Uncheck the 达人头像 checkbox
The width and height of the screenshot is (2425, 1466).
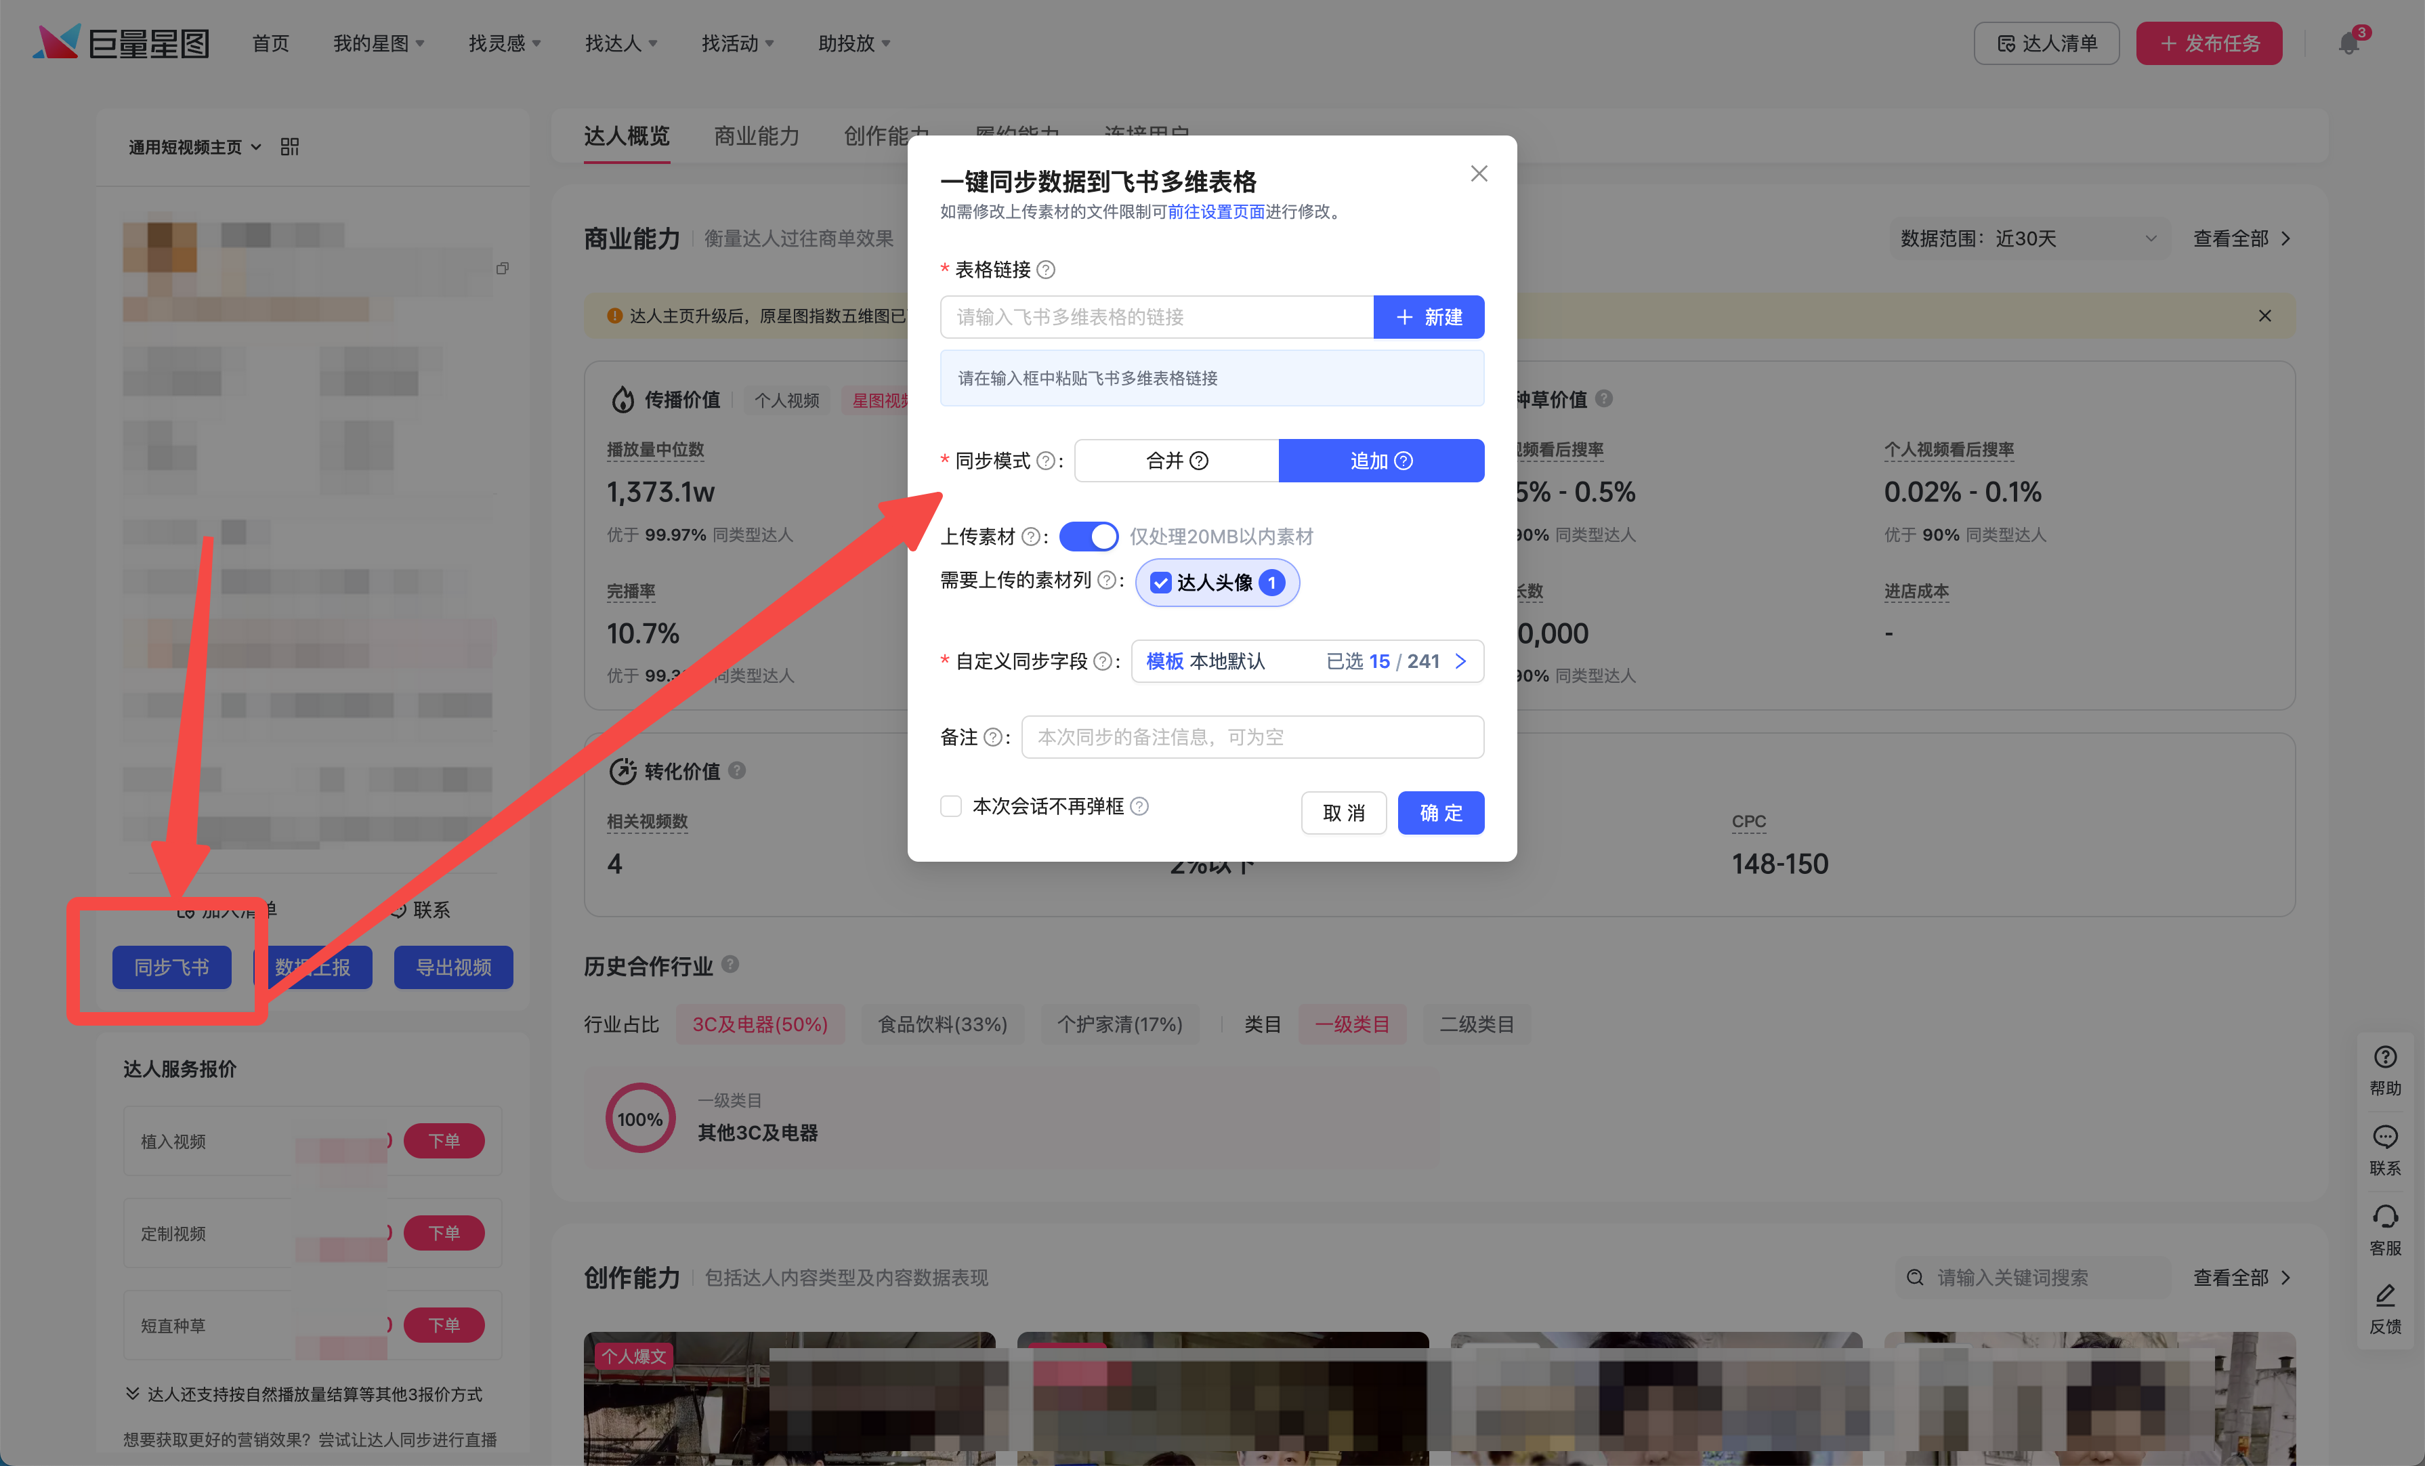[1161, 583]
